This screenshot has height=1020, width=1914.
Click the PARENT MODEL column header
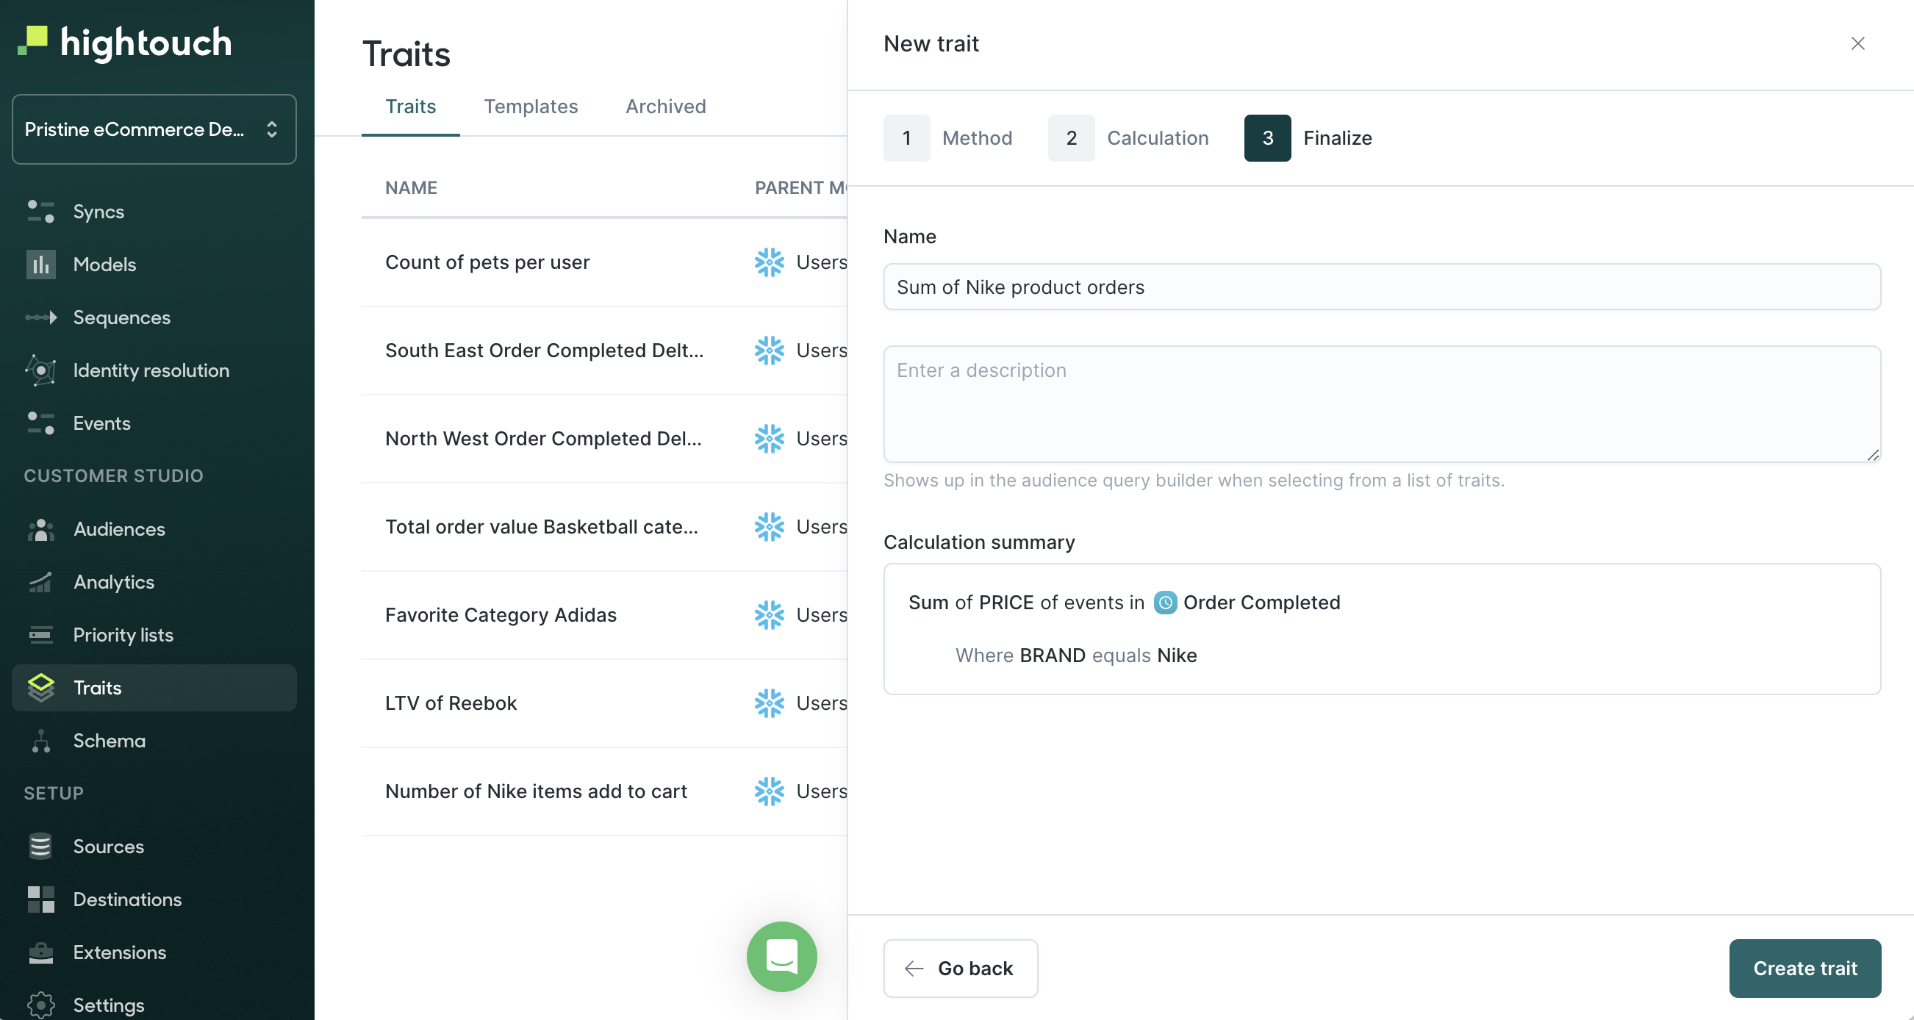pos(801,188)
